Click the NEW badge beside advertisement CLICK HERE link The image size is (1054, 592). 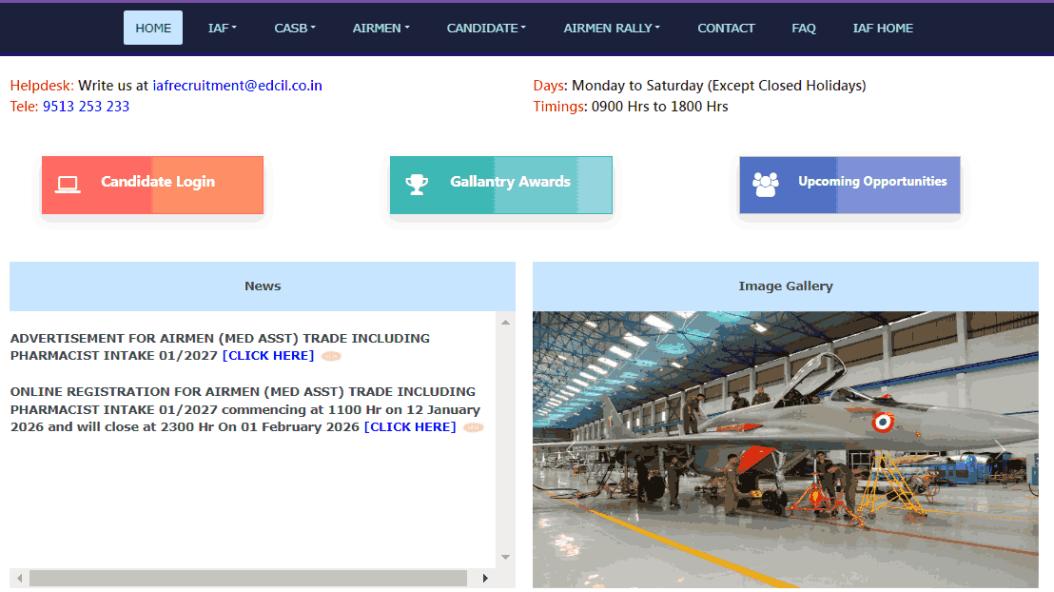point(330,355)
